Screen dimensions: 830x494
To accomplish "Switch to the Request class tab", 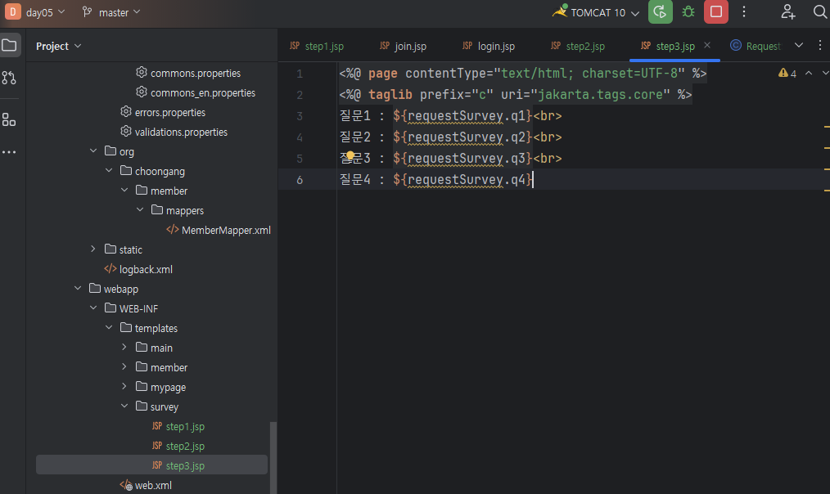I will coord(756,46).
